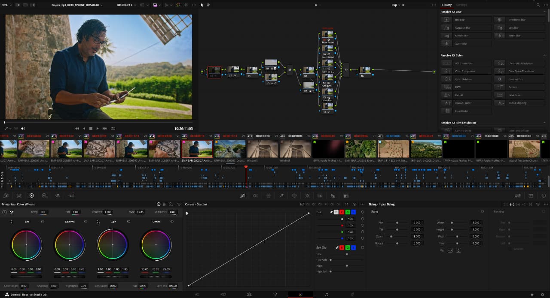Switch to the Settings tab in effects panel
This screenshot has height=298, width=550.
click(x=461, y=5)
